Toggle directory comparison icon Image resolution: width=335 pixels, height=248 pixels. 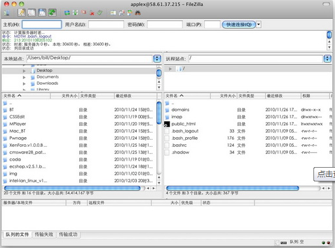[122, 13]
